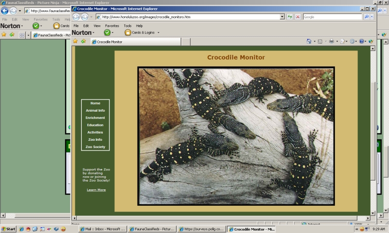This screenshot has width=389, height=233.
Task: Click the taskbar clock showing 9:29 AM
Action: 379,229
